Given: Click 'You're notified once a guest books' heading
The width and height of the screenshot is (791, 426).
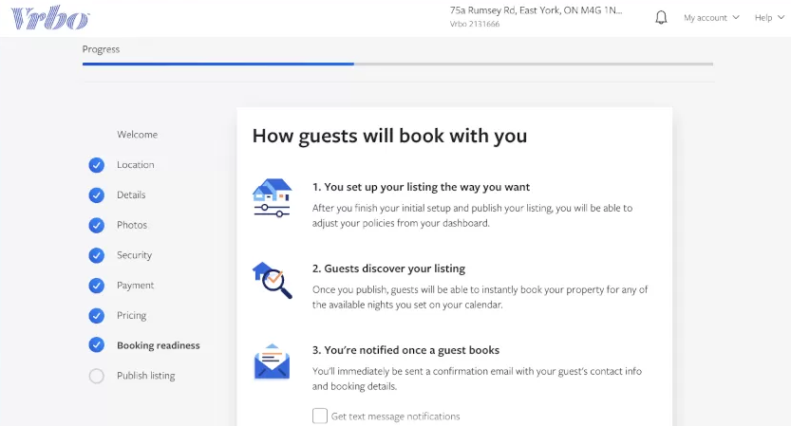Looking at the screenshot, I should 405,350.
